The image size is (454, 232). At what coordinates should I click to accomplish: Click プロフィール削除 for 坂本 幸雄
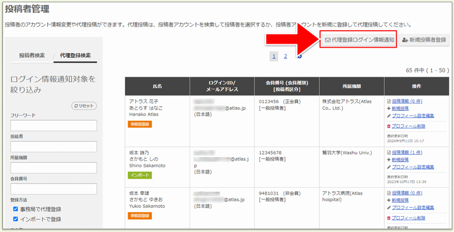[x=409, y=218]
